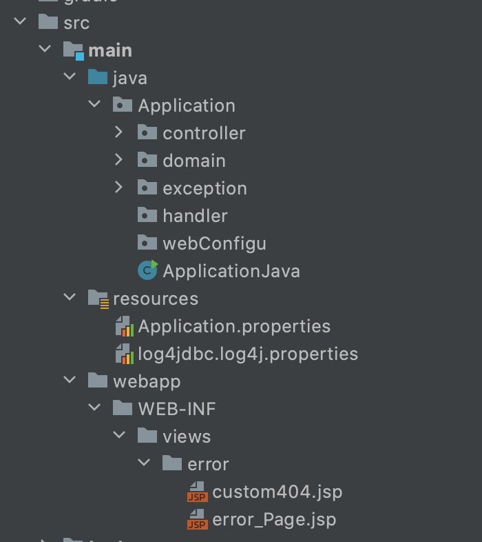The image size is (482, 542).
Task: Click the src folder icon
Action: coord(48,21)
